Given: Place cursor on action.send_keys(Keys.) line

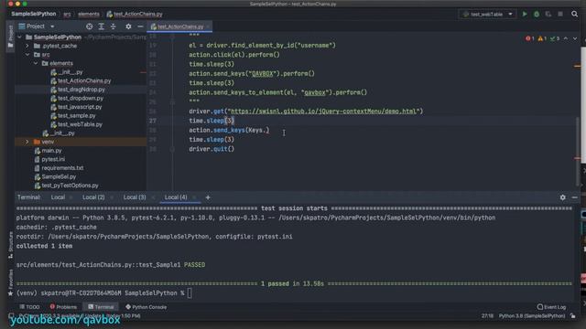Looking at the screenshot, I should pyautogui.click(x=229, y=130).
